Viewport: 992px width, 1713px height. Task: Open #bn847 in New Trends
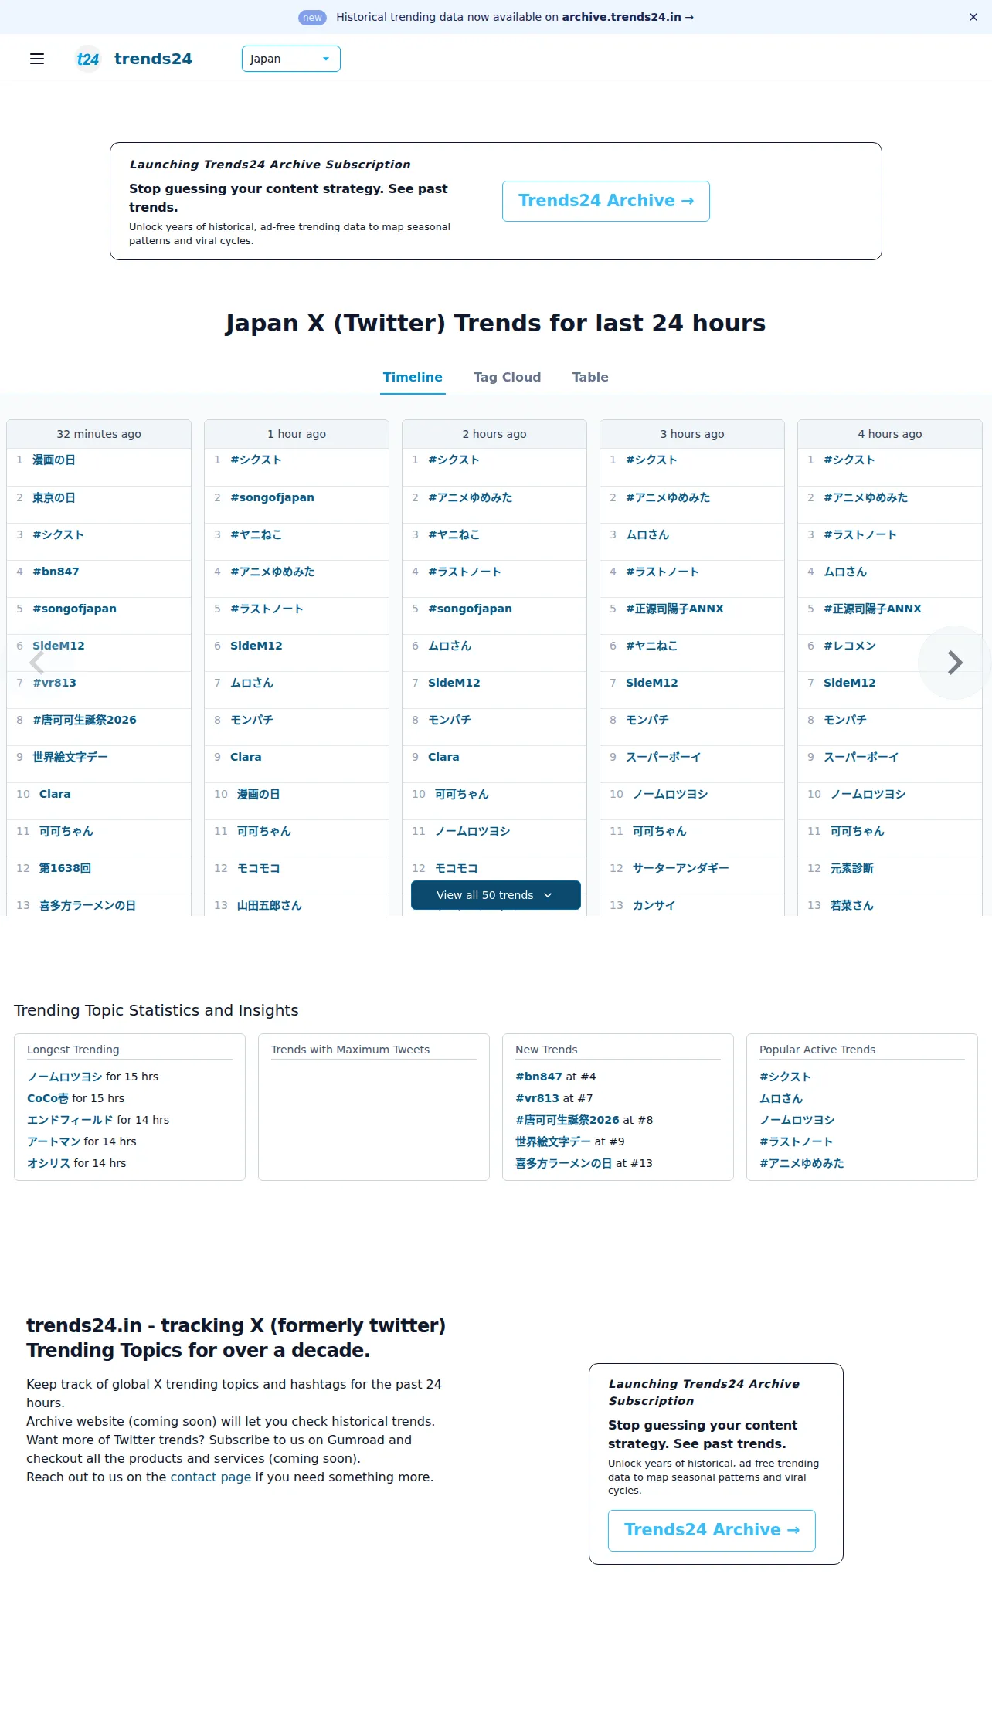(538, 1077)
